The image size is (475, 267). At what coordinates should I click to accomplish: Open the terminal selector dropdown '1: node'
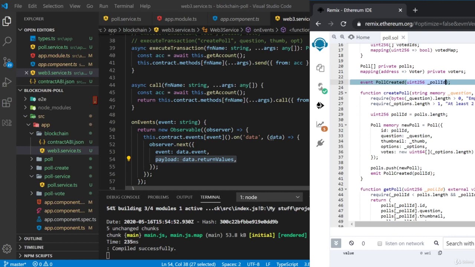tap(269, 197)
